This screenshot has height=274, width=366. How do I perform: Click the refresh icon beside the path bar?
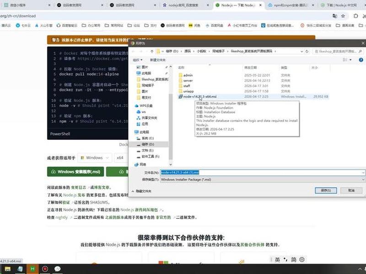(307, 51)
